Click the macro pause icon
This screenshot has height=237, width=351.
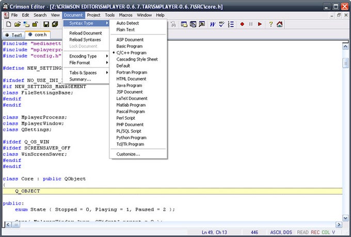point(251,24)
